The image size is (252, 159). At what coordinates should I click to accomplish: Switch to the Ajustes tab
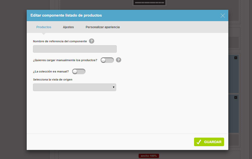pyautogui.click(x=68, y=27)
